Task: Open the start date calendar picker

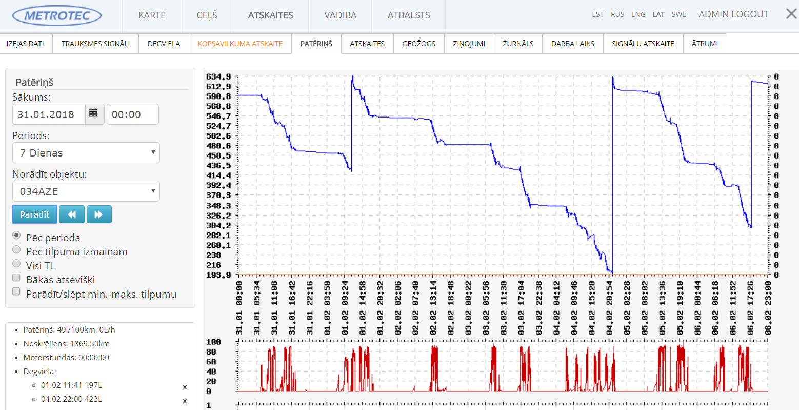Action: pyautogui.click(x=93, y=114)
